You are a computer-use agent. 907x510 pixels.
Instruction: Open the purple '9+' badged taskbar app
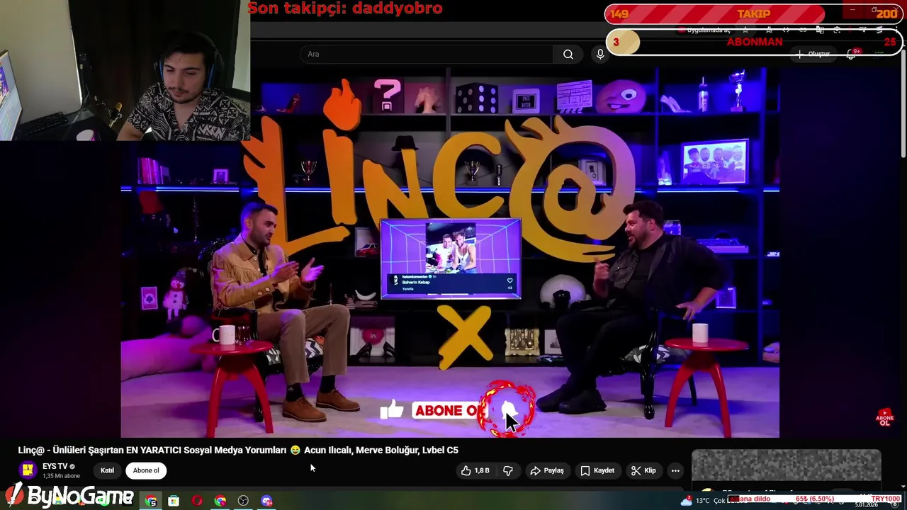pyautogui.click(x=266, y=501)
